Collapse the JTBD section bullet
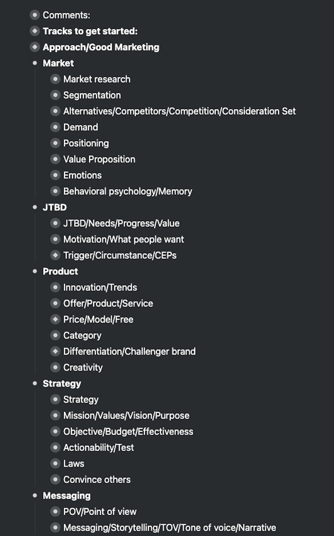This screenshot has width=334, height=536. point(35,207)
